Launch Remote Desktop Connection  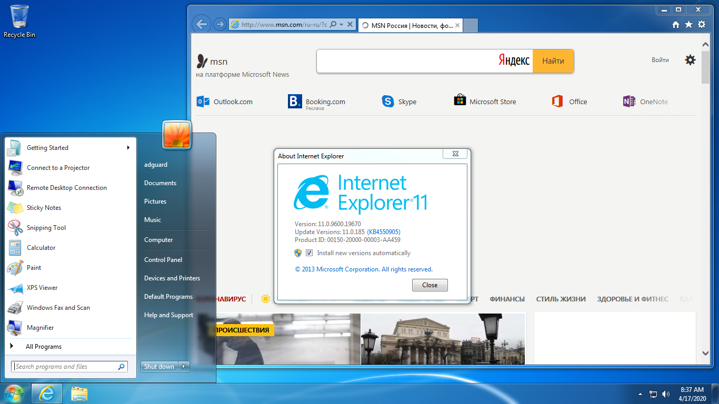(x=70, y=188)
